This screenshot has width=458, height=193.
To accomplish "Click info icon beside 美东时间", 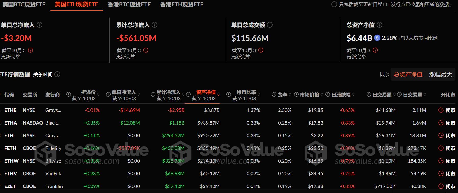I will click(x=57, y=75).
